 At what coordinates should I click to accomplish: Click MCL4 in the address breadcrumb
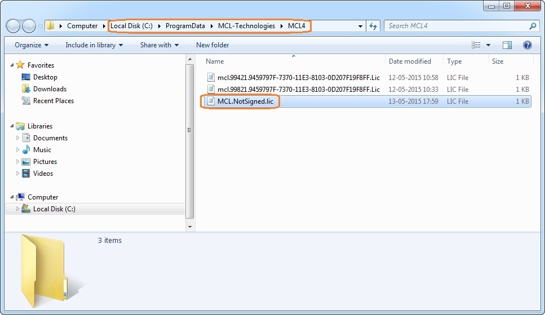click(x=296, y=26)
